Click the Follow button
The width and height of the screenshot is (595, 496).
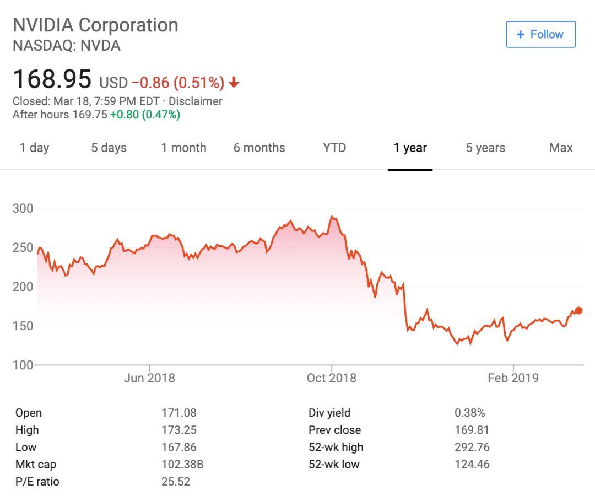541,35
